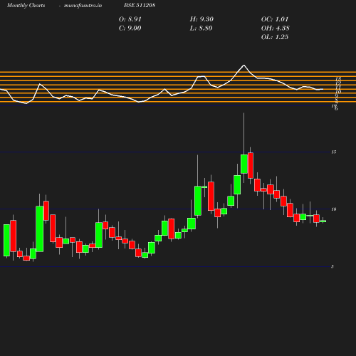The height and width of the screenshot is (356, 356).
Task: Click the 'BSE 511208' symbol label
Action: [140, 5]
